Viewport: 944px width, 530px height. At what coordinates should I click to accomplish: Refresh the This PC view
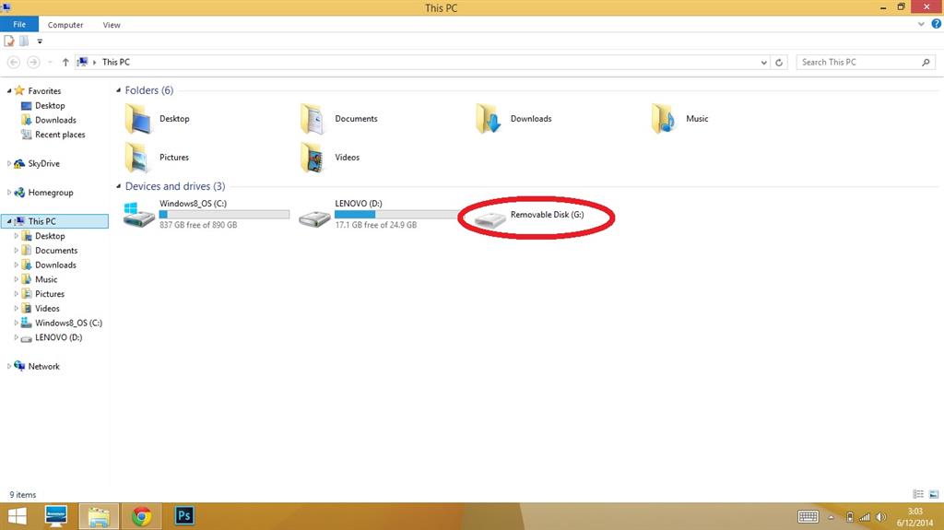click(778, 62)
